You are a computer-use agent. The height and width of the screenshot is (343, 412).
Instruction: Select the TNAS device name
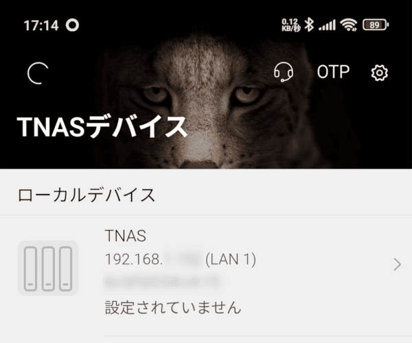126,236
